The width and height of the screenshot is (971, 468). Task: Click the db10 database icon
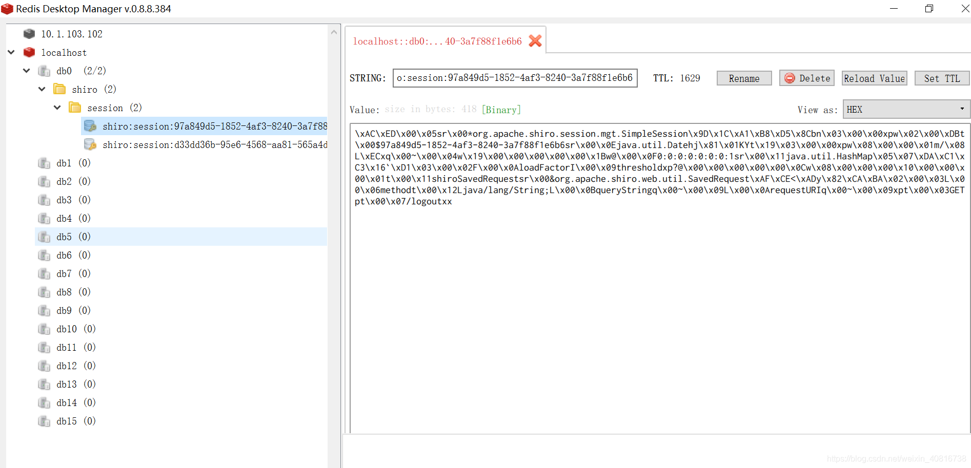tap(44, 329)
